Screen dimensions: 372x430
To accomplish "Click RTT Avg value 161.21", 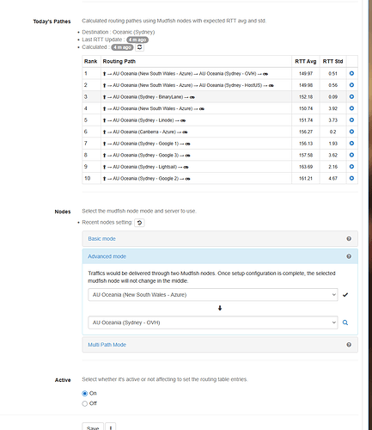I will point(306,178).
